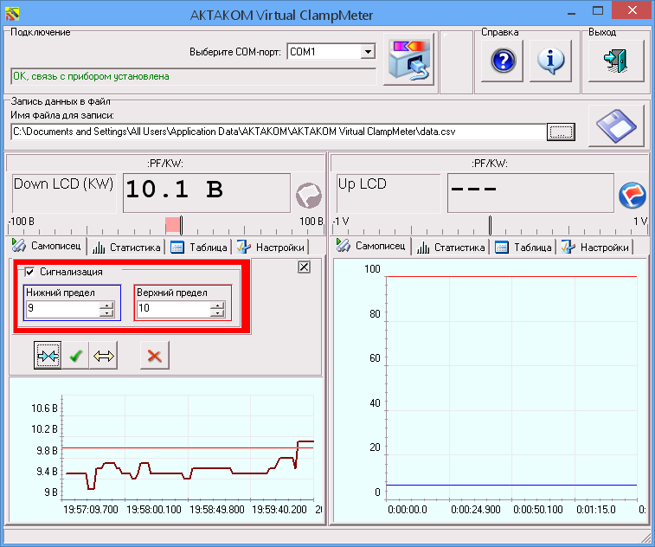Select the left Самописец tab
This screenshot has height=547, width=655.
(47, 246)
